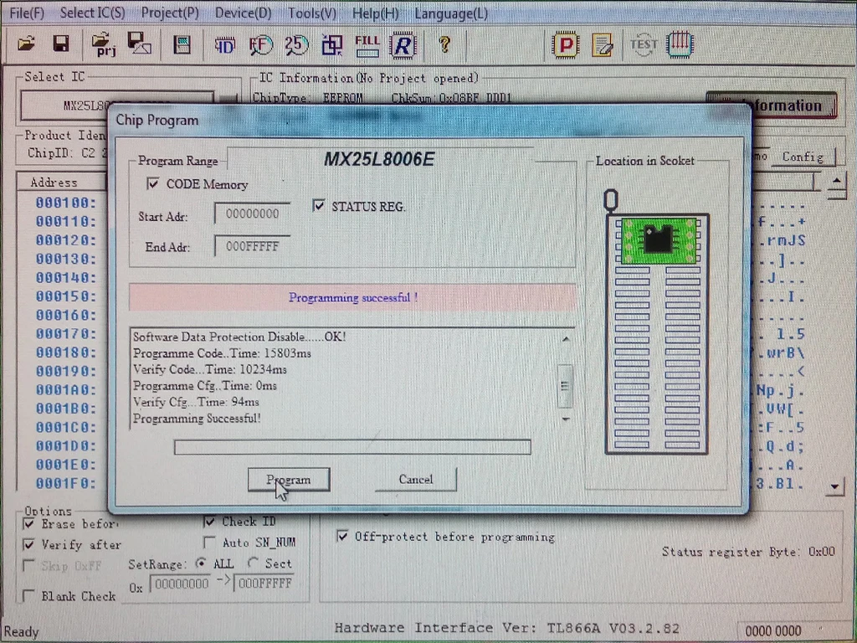The image size is (857, 643).
Task: Click the calculator-style toolbar icon
Action: [182, 45]
